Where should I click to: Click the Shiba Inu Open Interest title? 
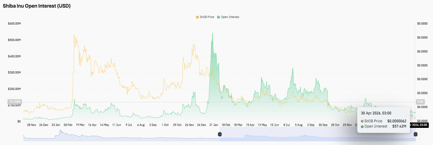coord(37,6)
